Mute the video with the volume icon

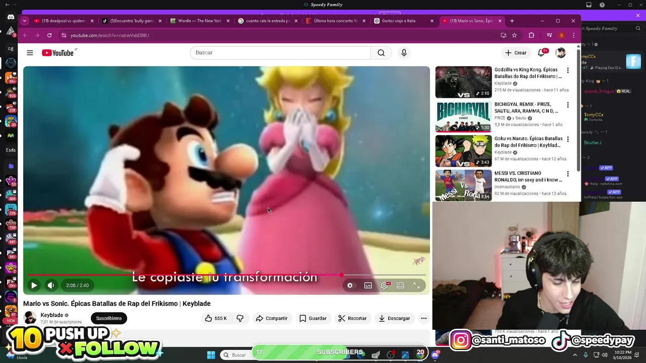[51, 285]
